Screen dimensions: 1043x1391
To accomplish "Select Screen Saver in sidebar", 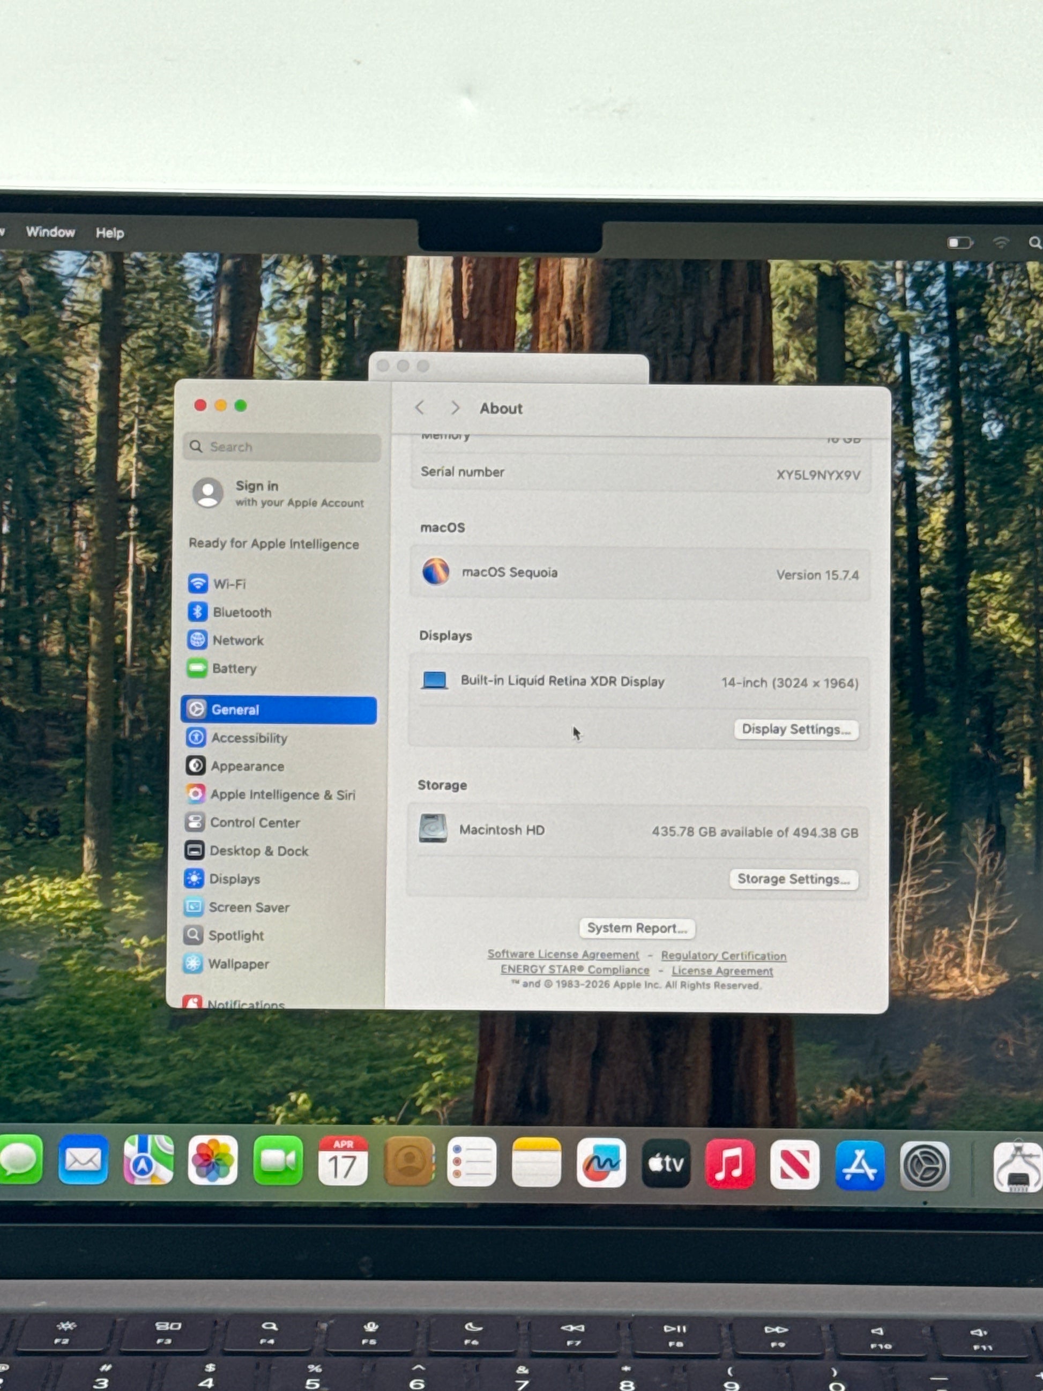I will [x=248, y=908].
